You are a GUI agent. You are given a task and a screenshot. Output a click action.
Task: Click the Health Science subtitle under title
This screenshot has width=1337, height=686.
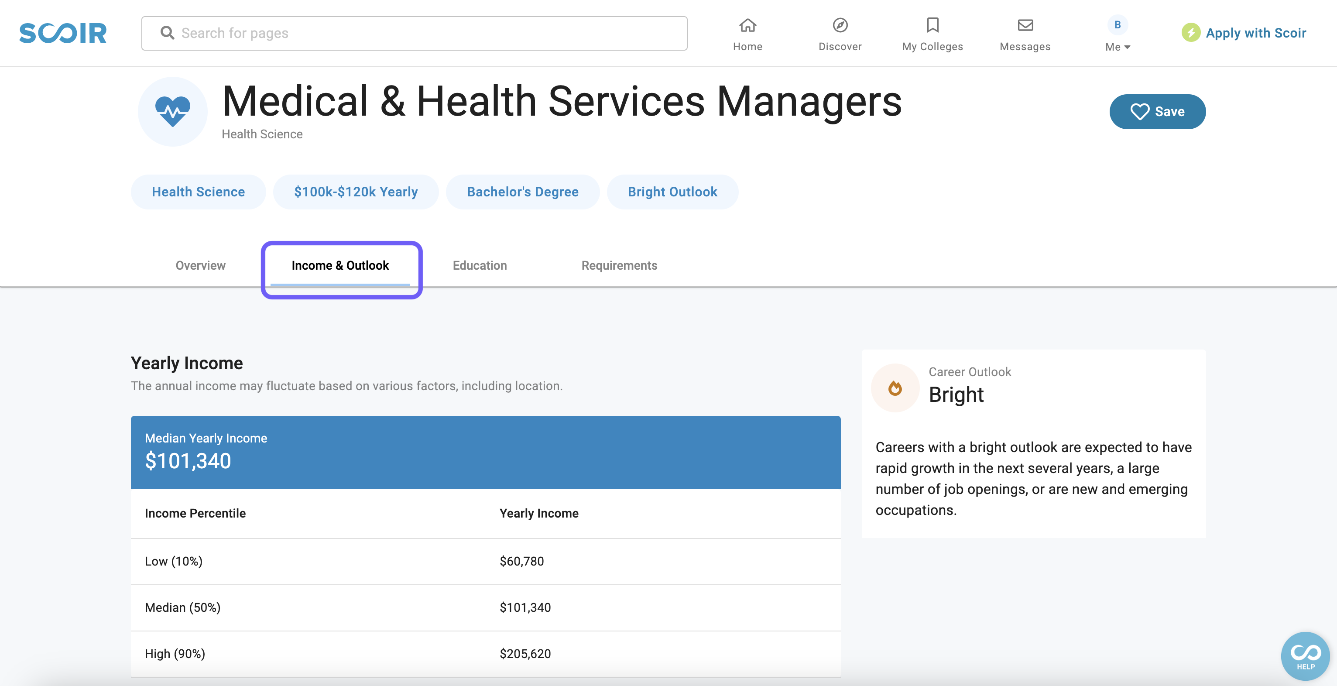(262, 134)
